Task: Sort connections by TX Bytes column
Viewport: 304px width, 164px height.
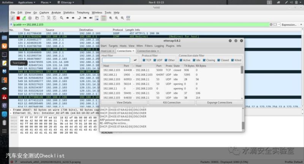Action: pos(189,66)
